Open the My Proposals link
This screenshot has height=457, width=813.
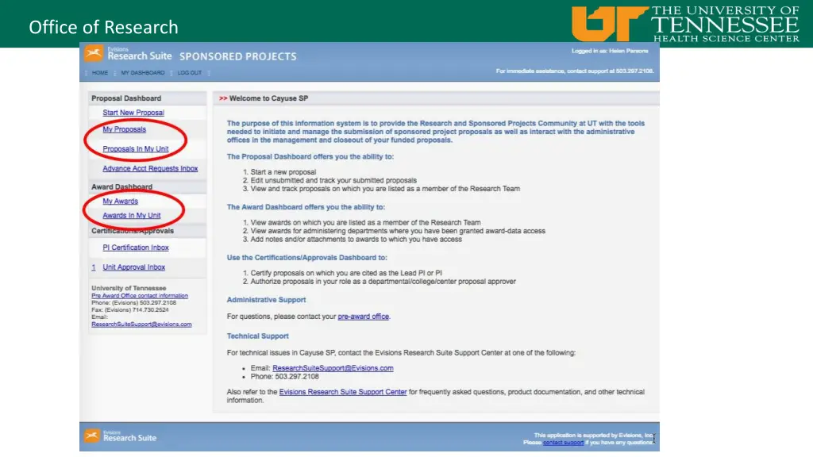click(125, 129)
